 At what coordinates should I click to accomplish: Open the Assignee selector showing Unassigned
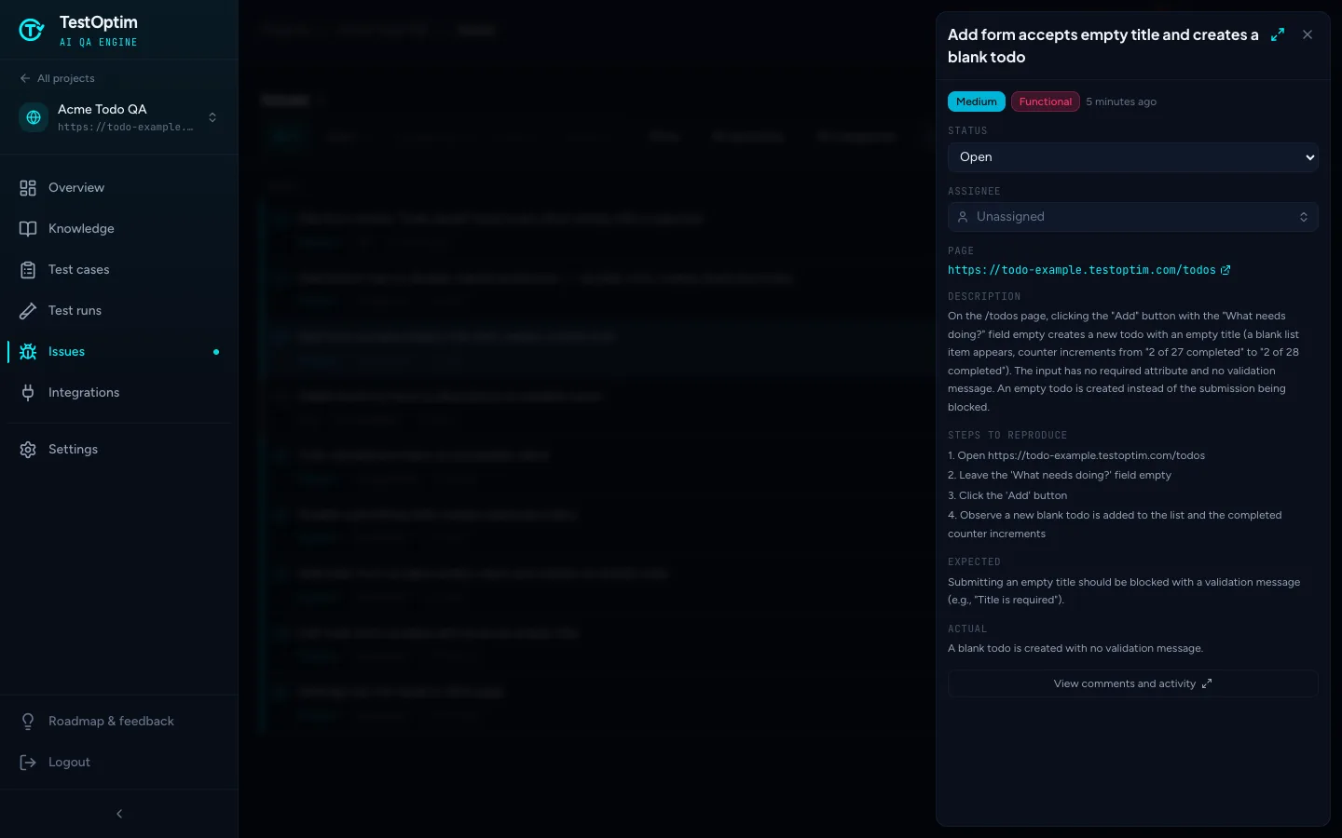pyautogui.click(x=1133, y=217)
